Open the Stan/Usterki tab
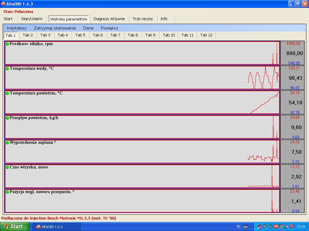 32,19
